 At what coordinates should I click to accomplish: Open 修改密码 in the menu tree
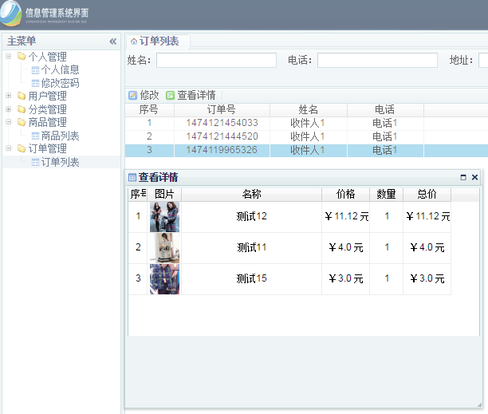pos(60,83)
